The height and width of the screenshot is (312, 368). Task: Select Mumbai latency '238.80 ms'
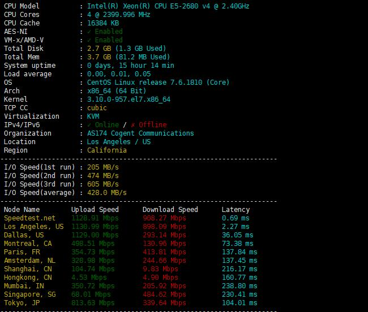(239, 286)
